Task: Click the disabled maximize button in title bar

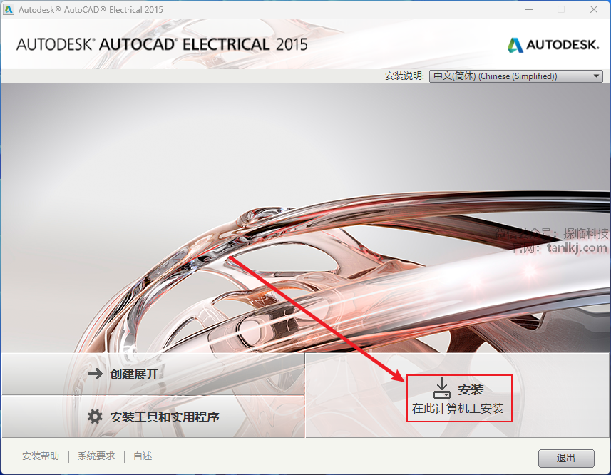Action: [561, 9]
